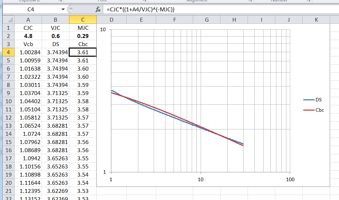Open the Name Box dropdown arrow
The height and width of the screenshot is (200, 339).
click(63, 9)
